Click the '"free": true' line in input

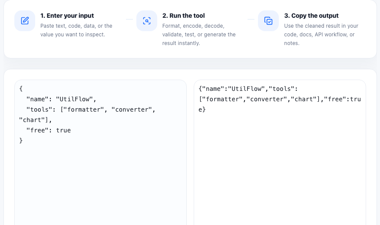(49, 130)
